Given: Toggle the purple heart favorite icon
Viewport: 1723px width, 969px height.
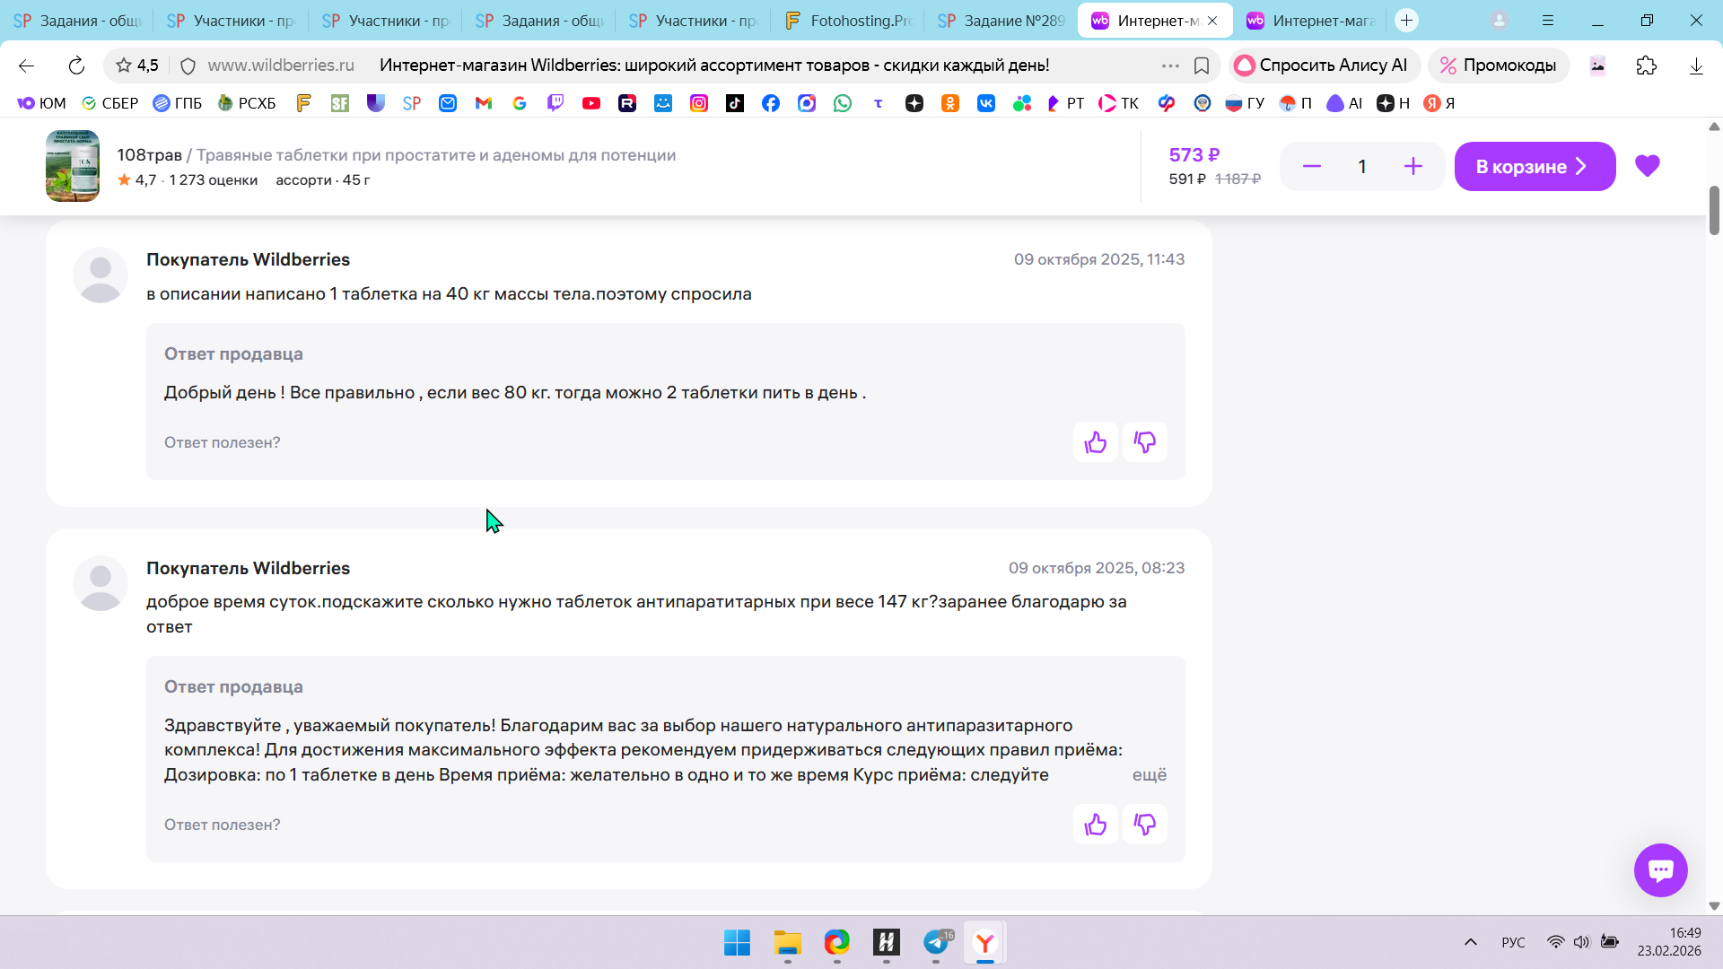Looking at the screenshot, I should pos(1647,166).
